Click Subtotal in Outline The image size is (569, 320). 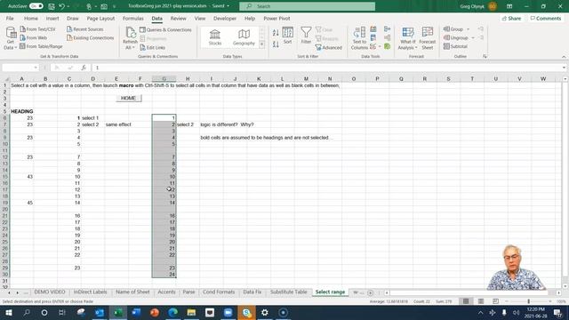pos(455,46)
